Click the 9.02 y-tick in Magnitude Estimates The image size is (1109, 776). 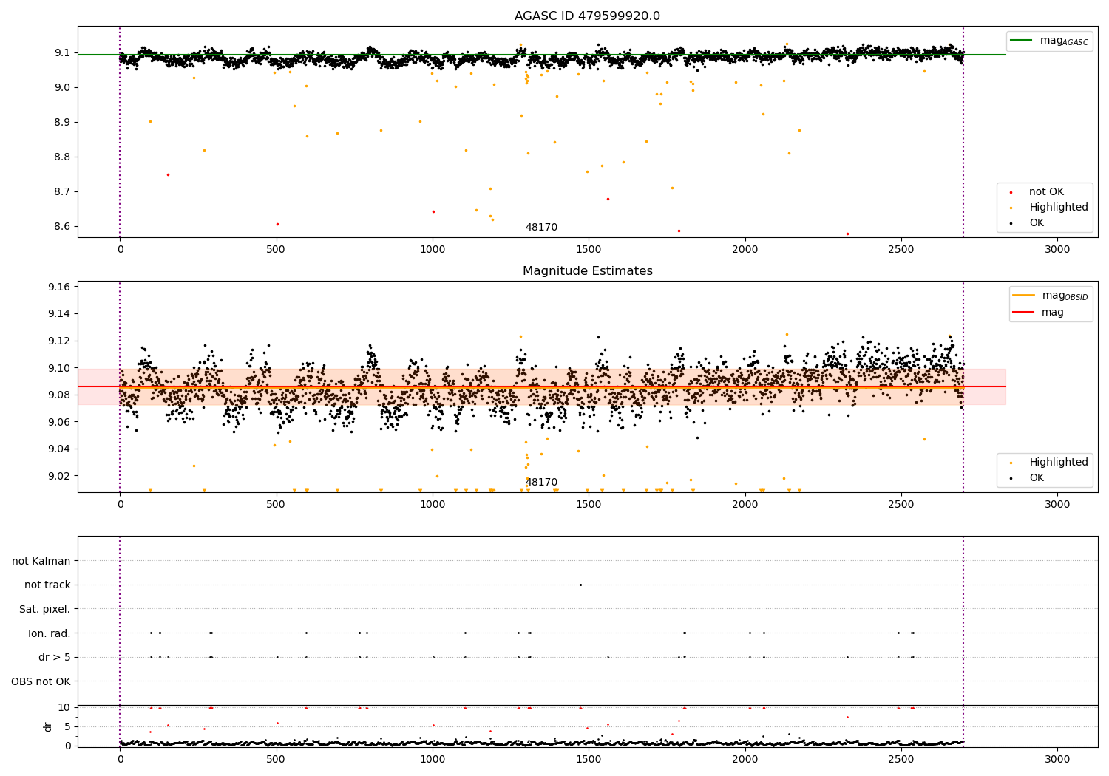59,476
